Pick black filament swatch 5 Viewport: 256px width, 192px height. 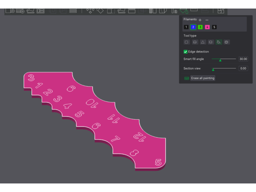[x=214, y=27]
